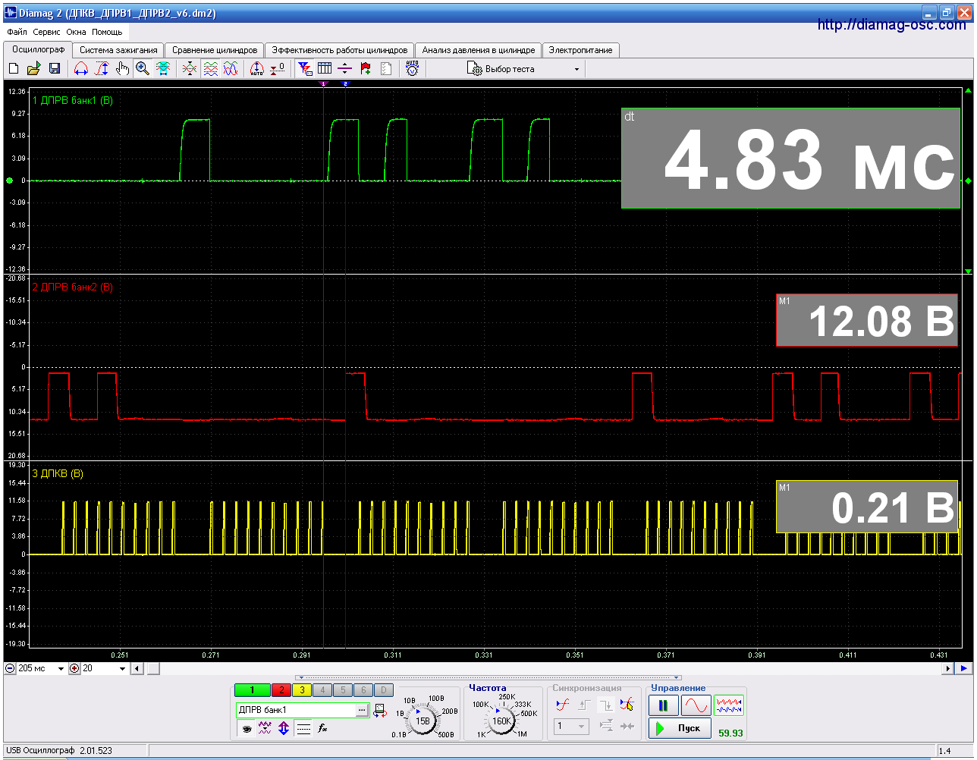
Task: Click the purple cursors/rulers icon
Action: [345, 69]
